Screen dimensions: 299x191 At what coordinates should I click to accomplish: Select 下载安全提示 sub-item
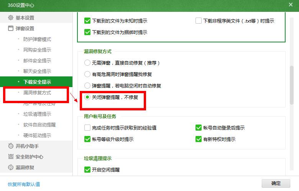pos(36,82)
